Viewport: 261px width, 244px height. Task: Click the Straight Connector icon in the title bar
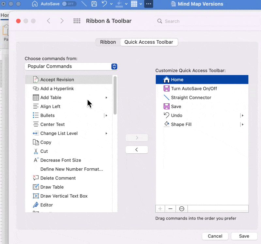click(84, 4)
